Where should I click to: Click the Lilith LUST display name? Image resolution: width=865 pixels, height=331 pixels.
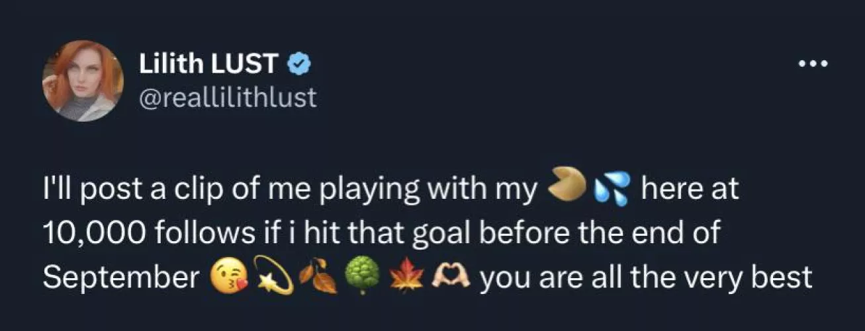pos(208,63)
